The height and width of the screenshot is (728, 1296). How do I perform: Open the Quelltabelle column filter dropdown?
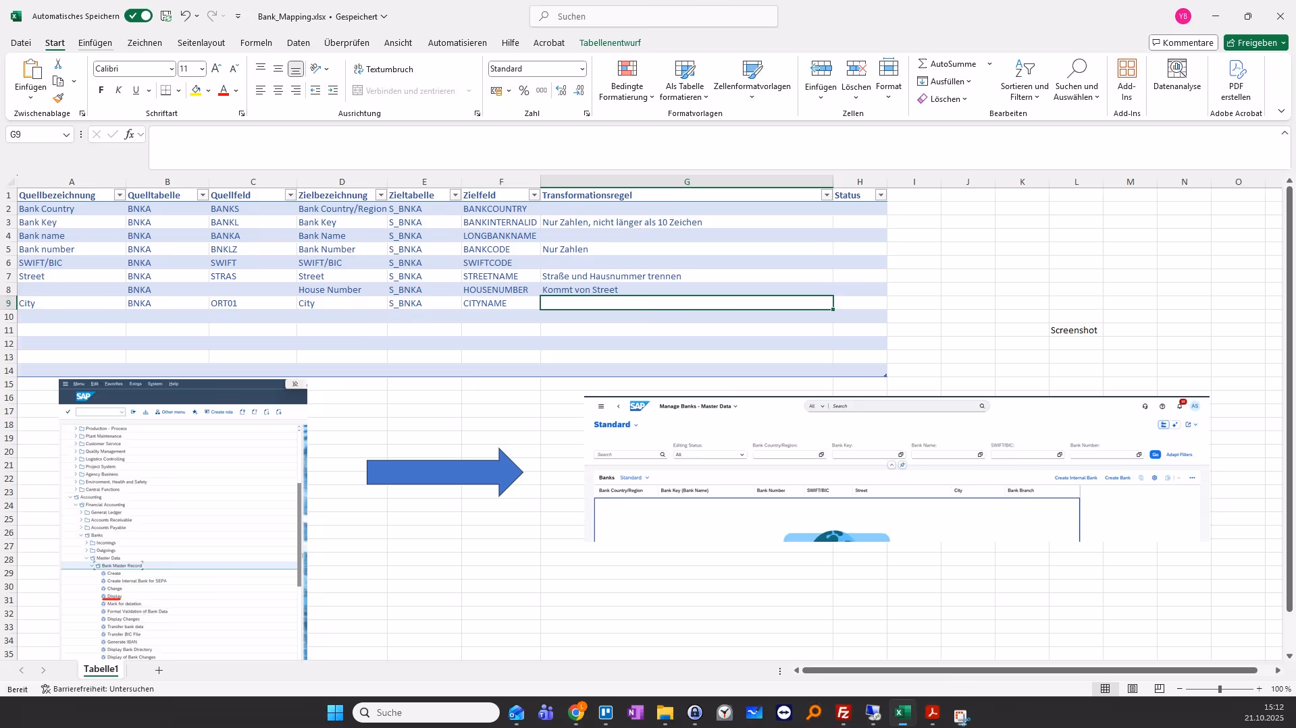[x=202, y=195]
